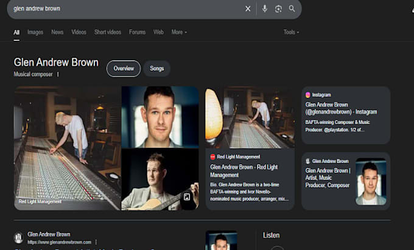Open Glen Andrew Brown - Red Light Management link
Screen dimensions: 414x250
click(244, 171)
